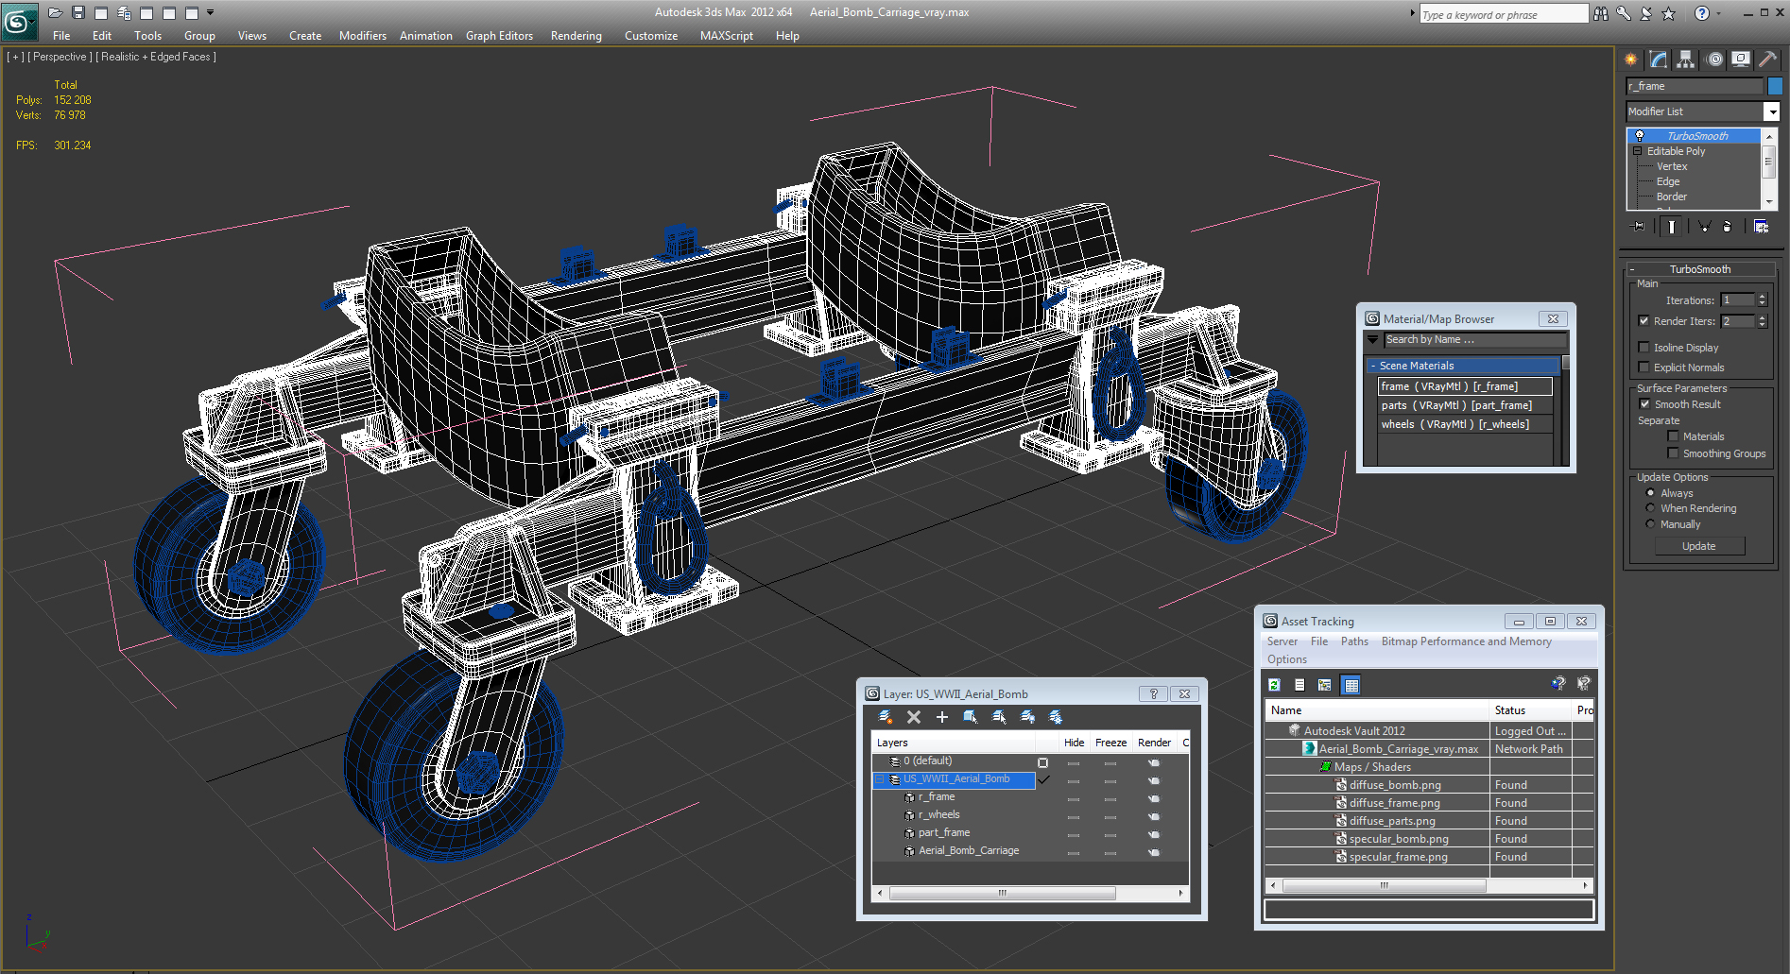
Task: Open the Modify command panel tab
Action: [1659, 60]
